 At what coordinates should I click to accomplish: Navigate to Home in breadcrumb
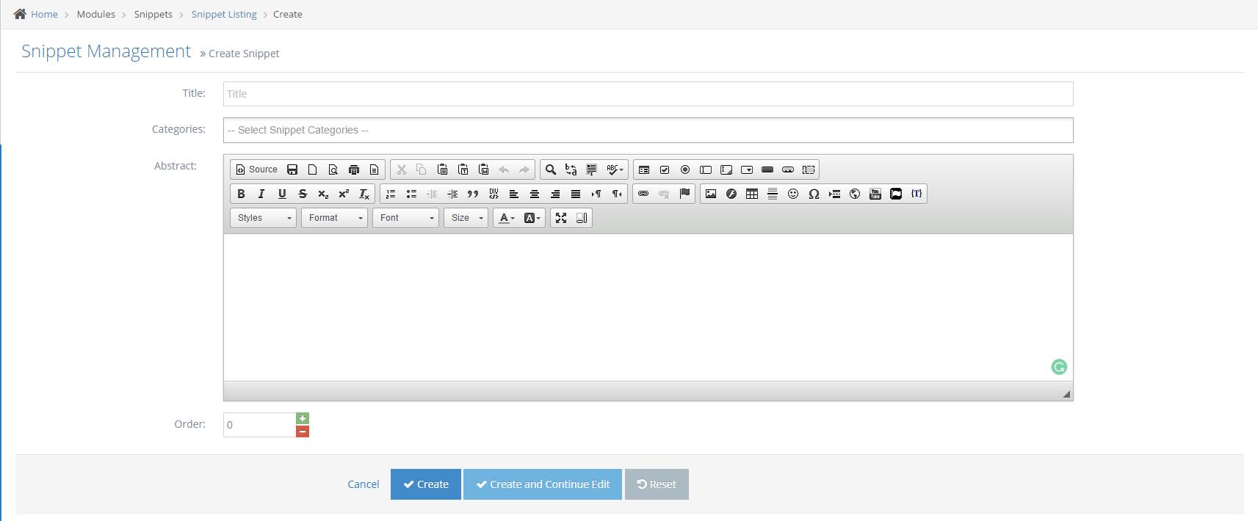44,15
